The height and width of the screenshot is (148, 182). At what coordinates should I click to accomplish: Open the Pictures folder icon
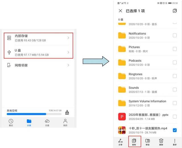(122, 49)
